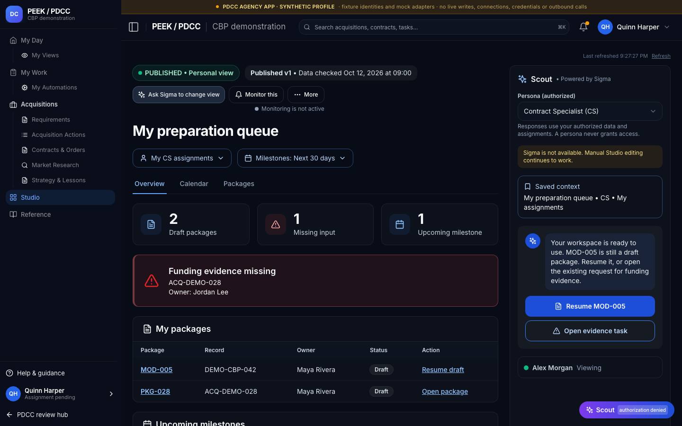This screenshot has width=682, height=426.
Task: Click the search magnifier icon
Action: pyautogui.click(x=307, y=27)
